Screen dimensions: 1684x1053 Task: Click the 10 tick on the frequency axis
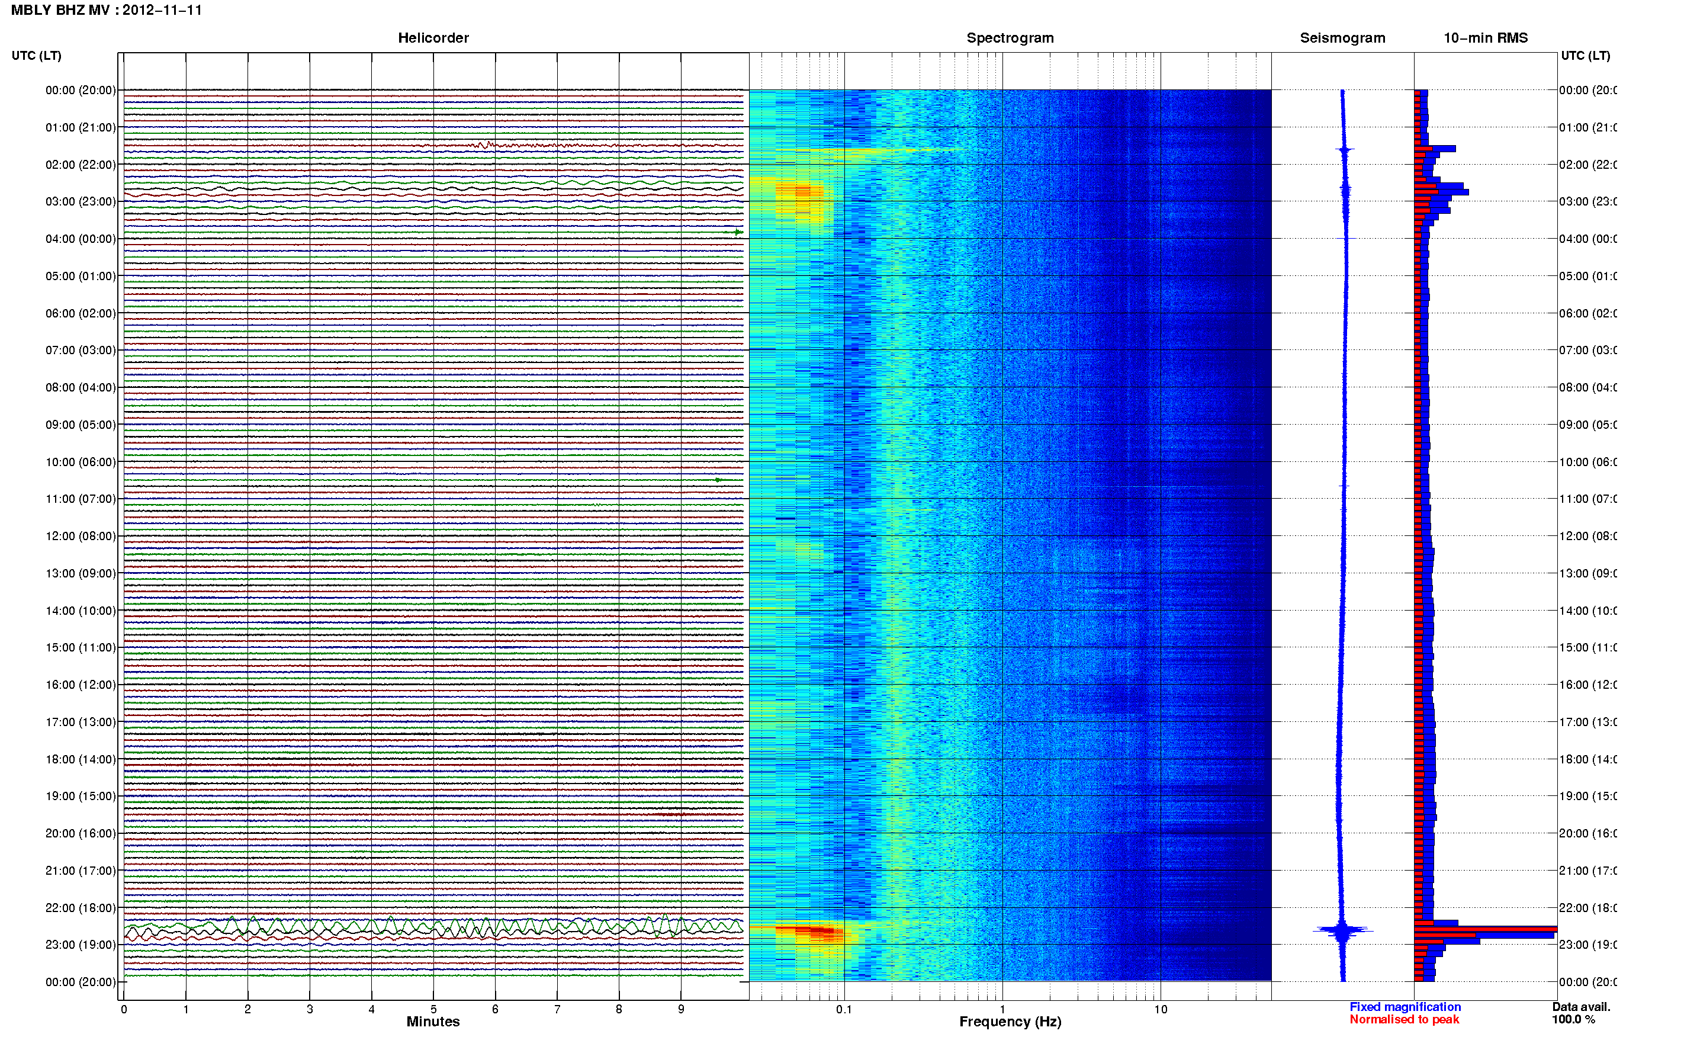click(1161, 1009)
